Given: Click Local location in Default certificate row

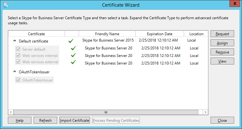Looking at the screenshot, I should 191,40.
